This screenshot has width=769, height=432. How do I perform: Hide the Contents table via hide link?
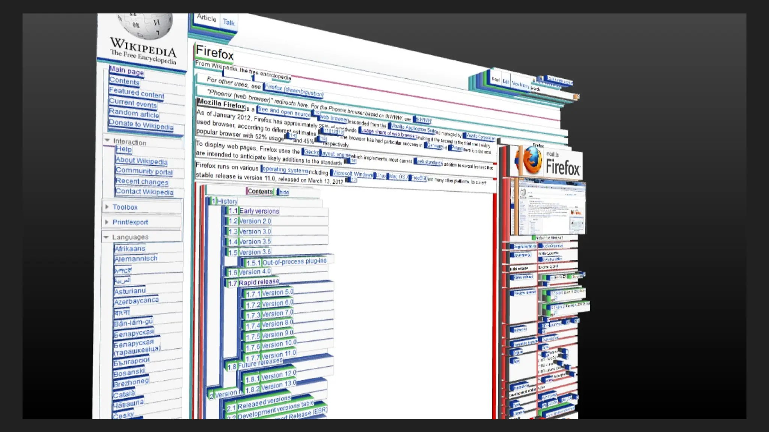coord(284,192)
